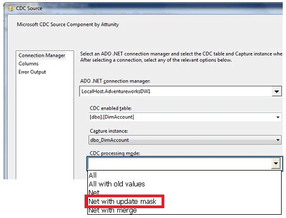This screenshot has width=286, height=218.
Task: Click the CDC processing mode label
Action: (115, 153)
